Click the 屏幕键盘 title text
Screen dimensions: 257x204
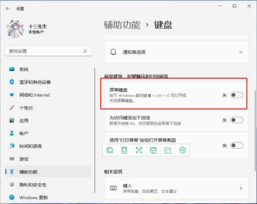[118, 90]
